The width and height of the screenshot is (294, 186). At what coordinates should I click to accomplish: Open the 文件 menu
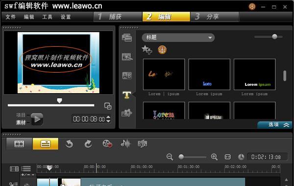point(10,17)
